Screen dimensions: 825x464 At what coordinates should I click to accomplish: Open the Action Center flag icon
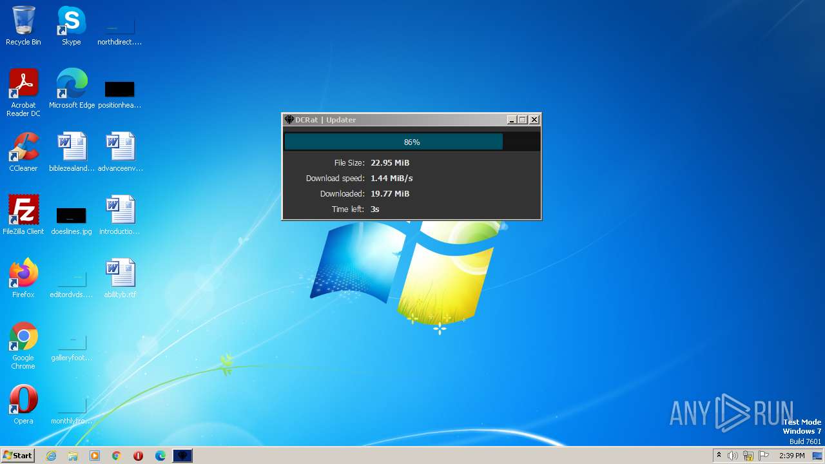point(764,456)
